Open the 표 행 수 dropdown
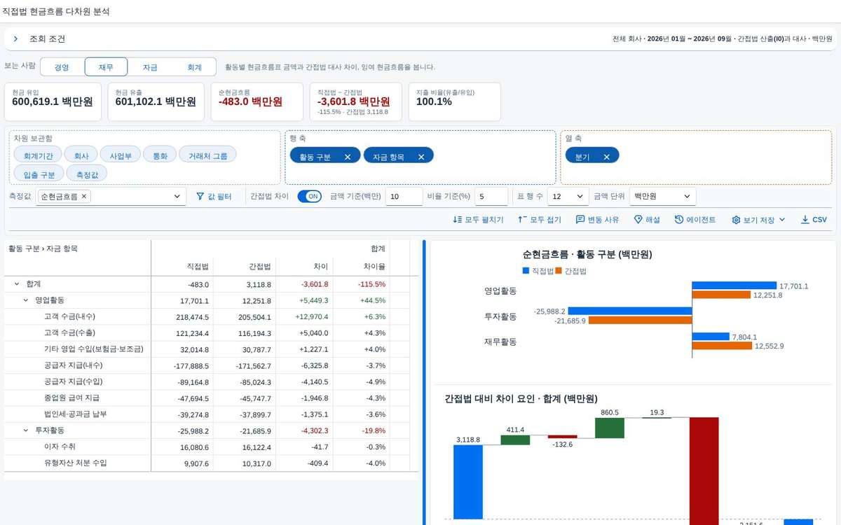This screenshot has height=525, width=841. [x=567, y=197]
